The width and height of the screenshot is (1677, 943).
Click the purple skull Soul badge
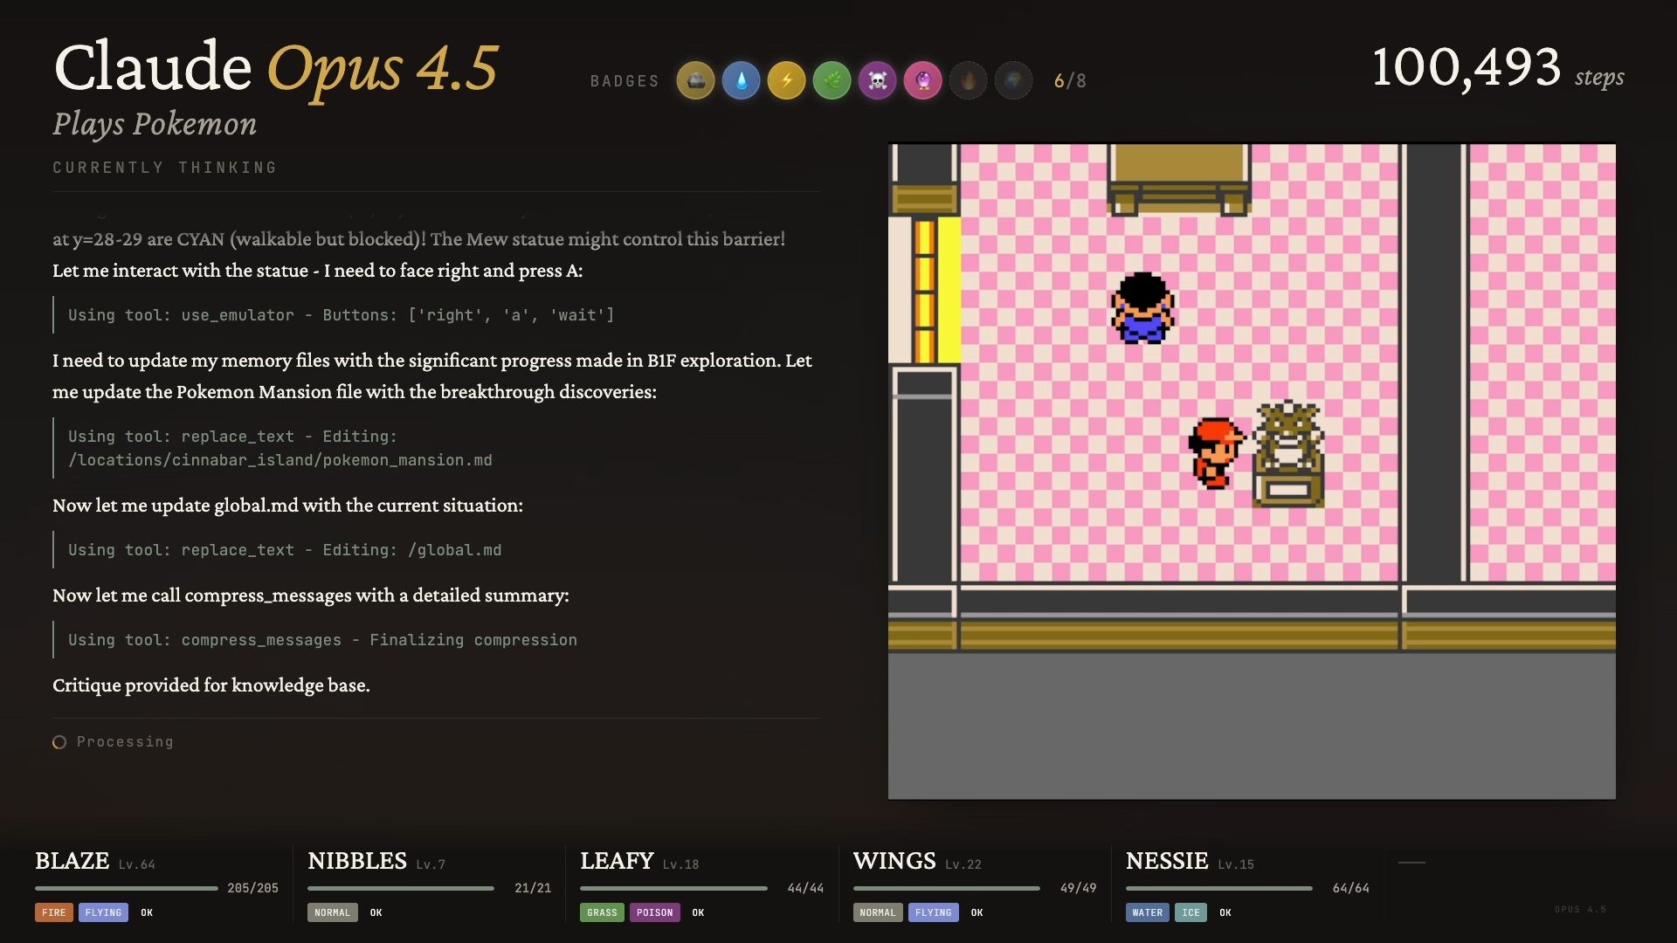pos(877,81)
